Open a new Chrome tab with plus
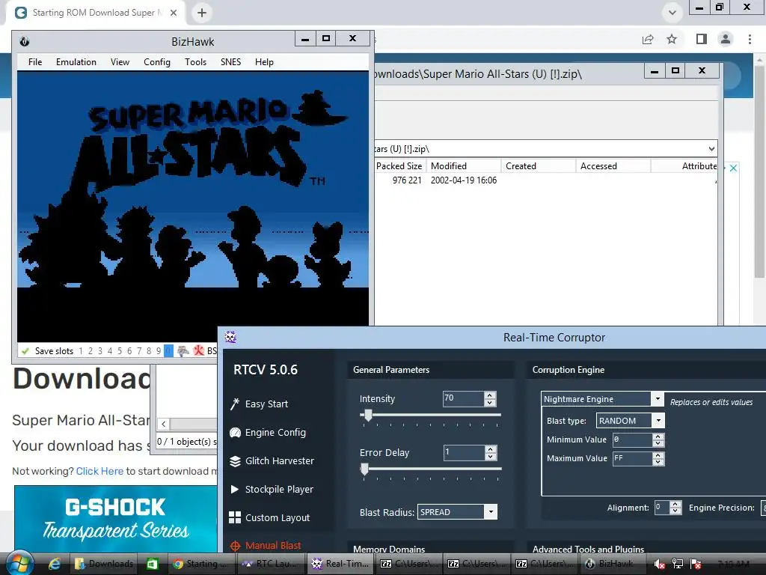The image size is (766, 575). pyautogui.click(x=202, y=13)
